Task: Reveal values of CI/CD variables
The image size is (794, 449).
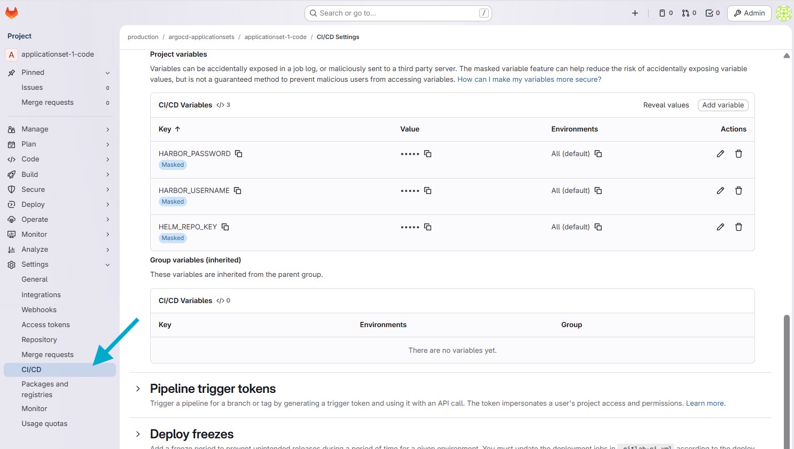Action: pyautogui.click(x=666, y=105)
